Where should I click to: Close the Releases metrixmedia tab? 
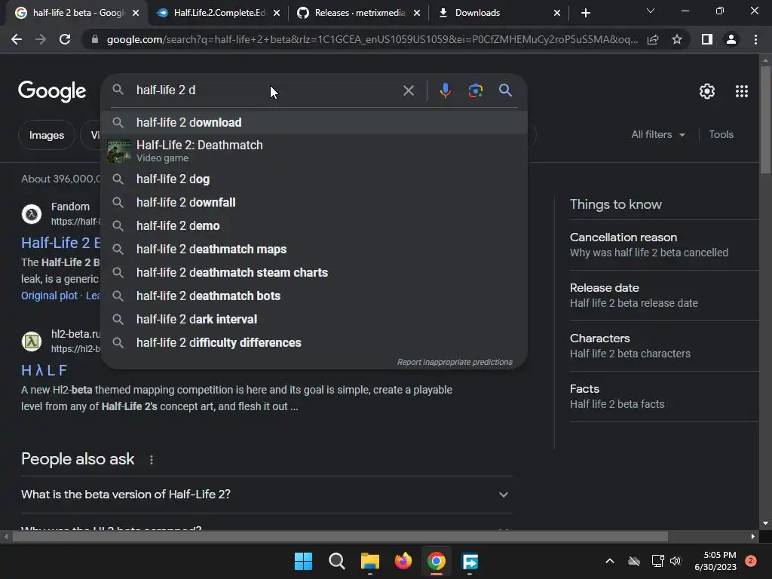pyautogui.click(x=417, y=13)
